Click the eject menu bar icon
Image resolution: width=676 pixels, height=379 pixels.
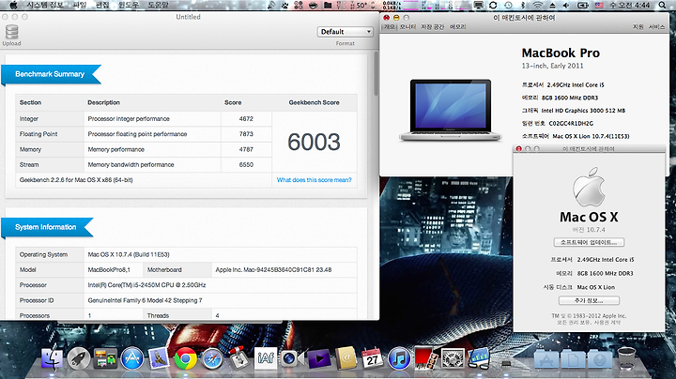552,6
